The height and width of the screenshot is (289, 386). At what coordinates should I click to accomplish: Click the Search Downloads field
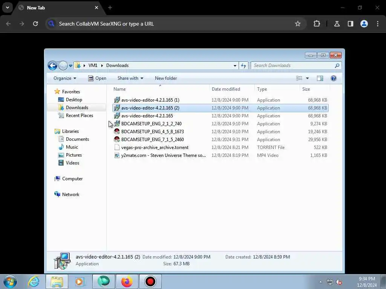pos(296,65)
